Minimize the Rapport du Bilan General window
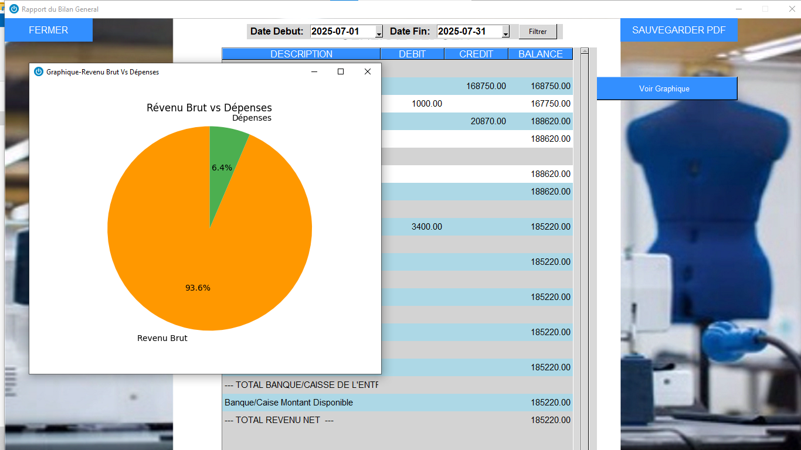Viewport: 801px width, 450px height. click(x=739, y=9)
